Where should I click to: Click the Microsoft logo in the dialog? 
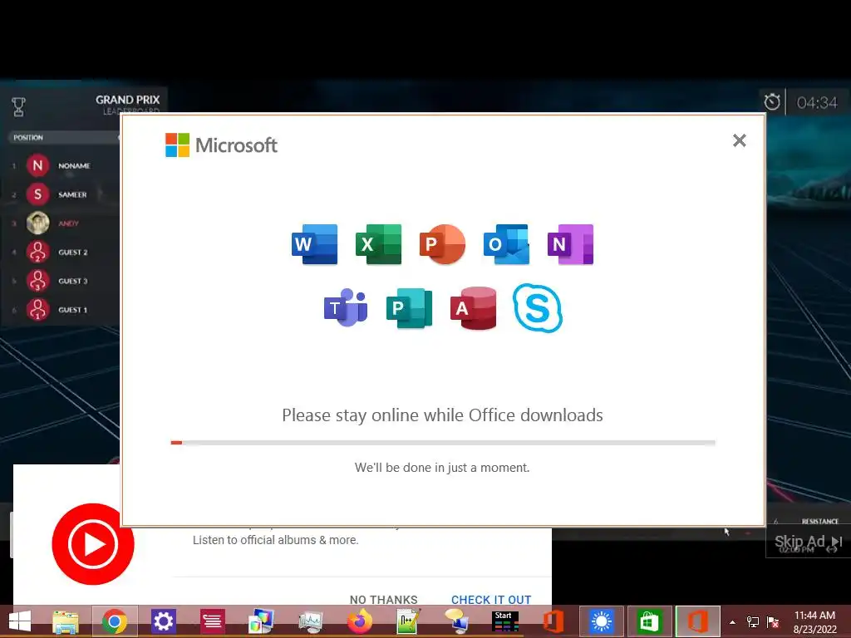click(x=221, y=145)
